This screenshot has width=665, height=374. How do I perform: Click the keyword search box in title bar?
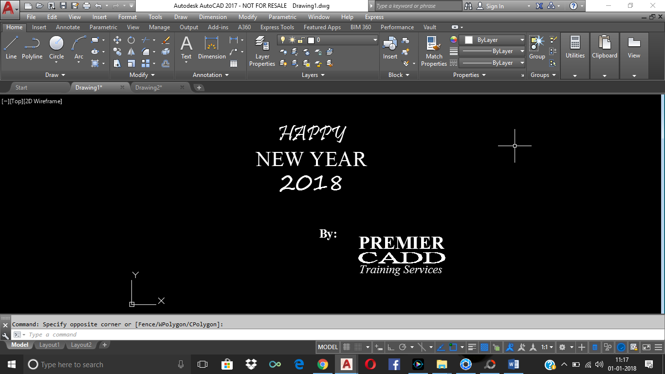(x=418, y=6)
